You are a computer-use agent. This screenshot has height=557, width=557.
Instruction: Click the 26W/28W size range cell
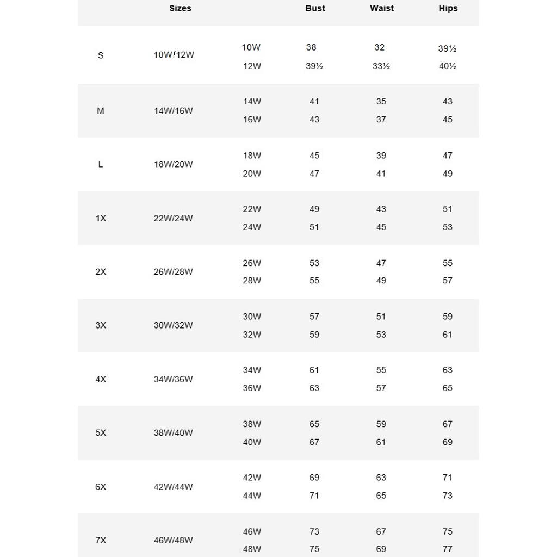click(x=173, y=271)
